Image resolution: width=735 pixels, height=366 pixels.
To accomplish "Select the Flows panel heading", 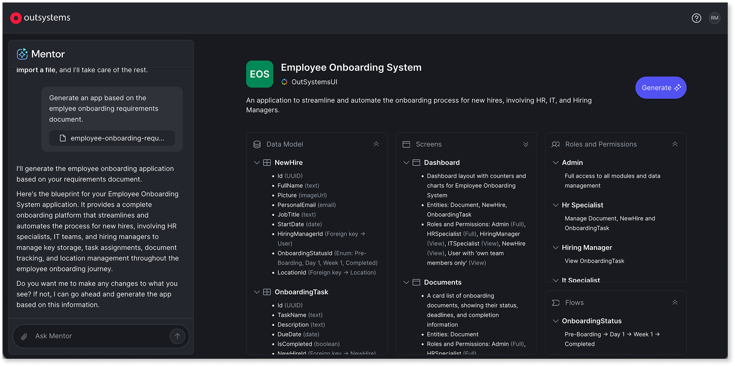I will pyautogui.click(x=574, y=303).
